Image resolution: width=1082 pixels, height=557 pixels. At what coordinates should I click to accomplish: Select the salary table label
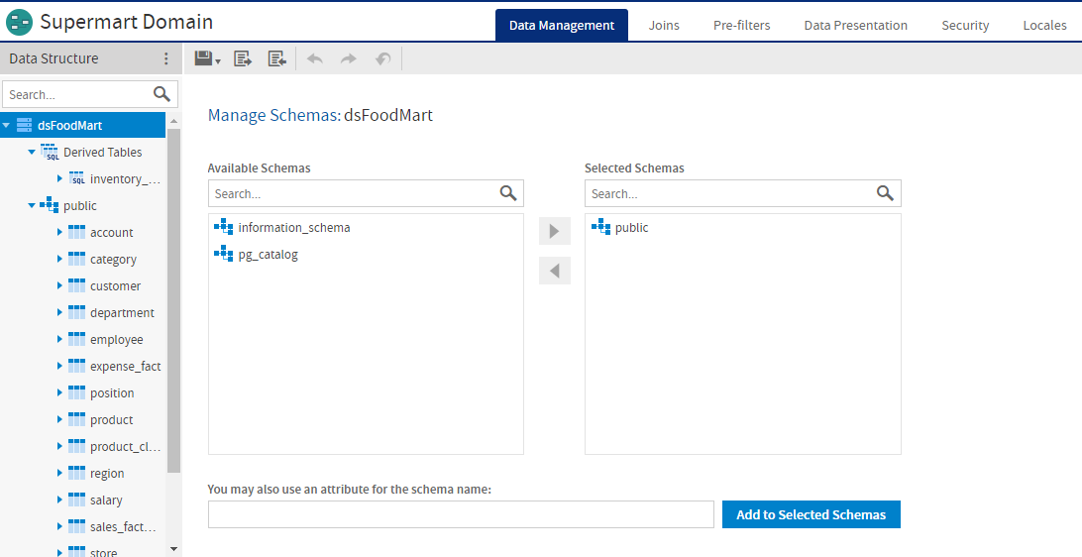pyautogui.click(x=106, y=500)
